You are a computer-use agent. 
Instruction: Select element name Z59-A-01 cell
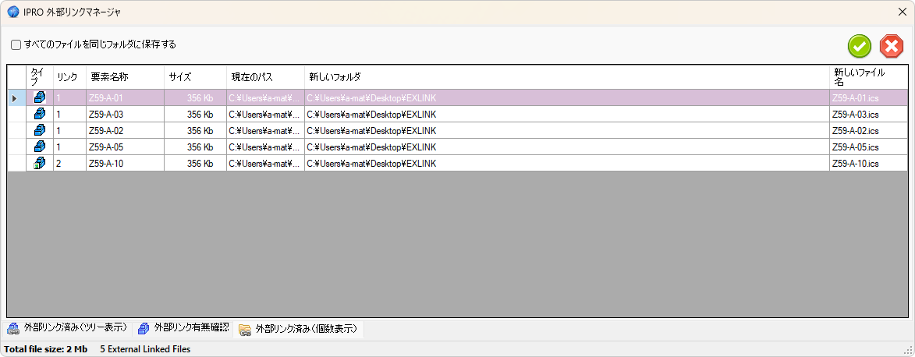click(x=125, y=98)
